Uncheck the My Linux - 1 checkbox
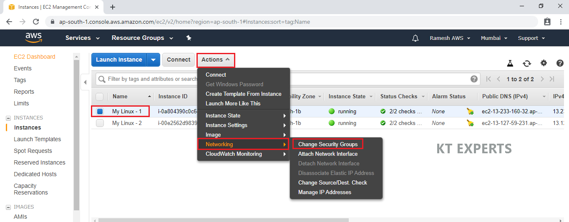Screen dimensions: 569x222 [x=100, y=112]
